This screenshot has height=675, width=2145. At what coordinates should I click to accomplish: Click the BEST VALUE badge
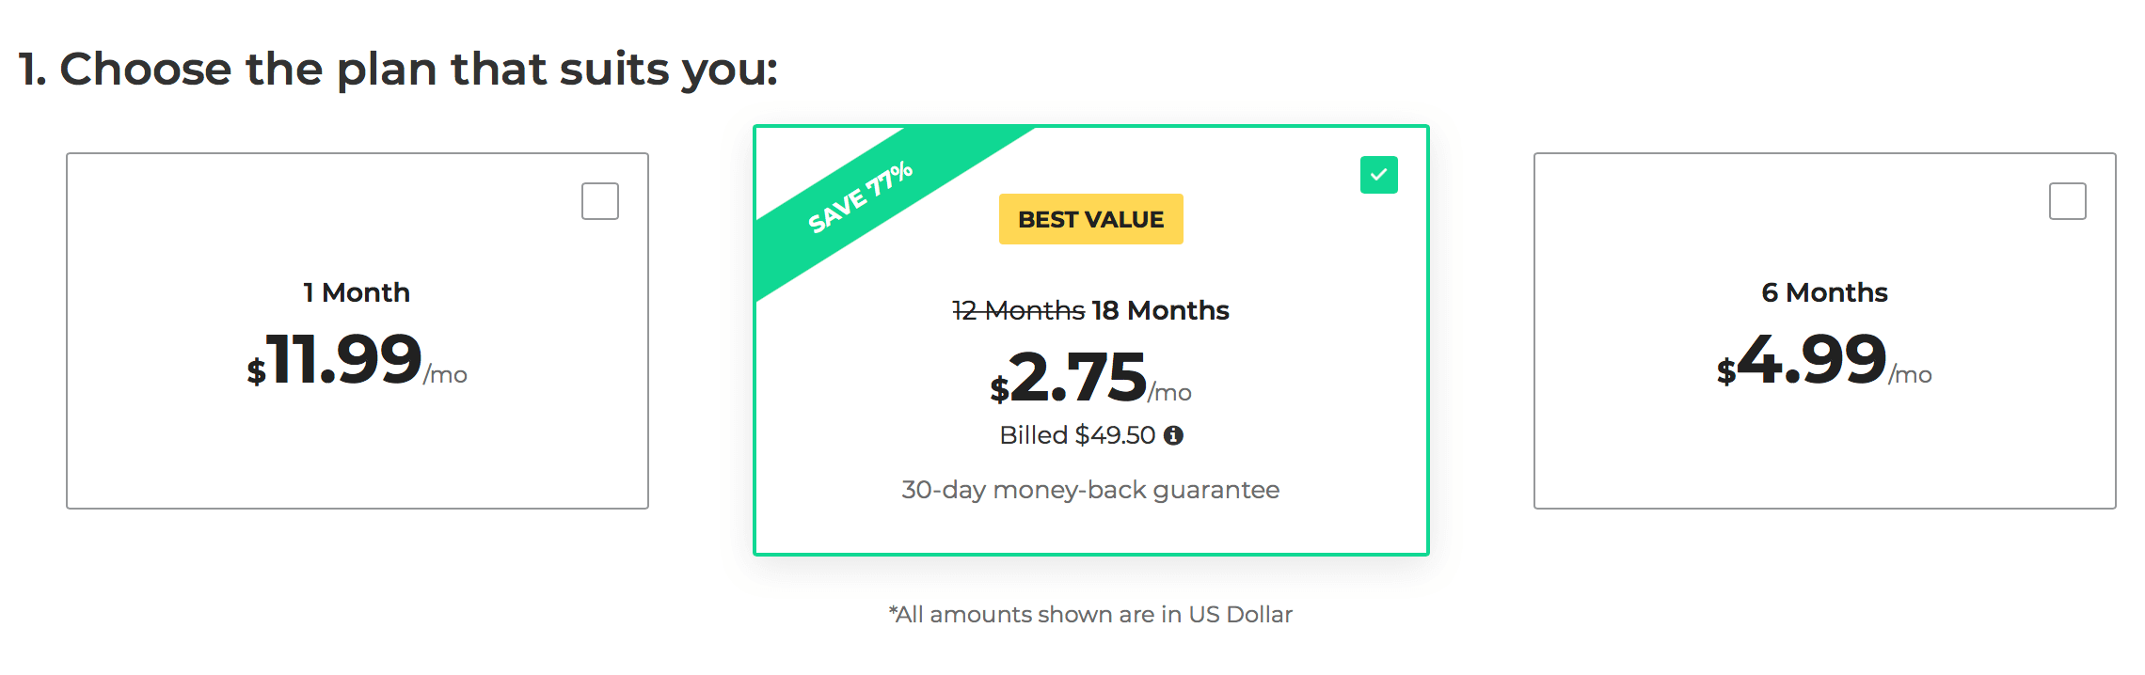1091,219
